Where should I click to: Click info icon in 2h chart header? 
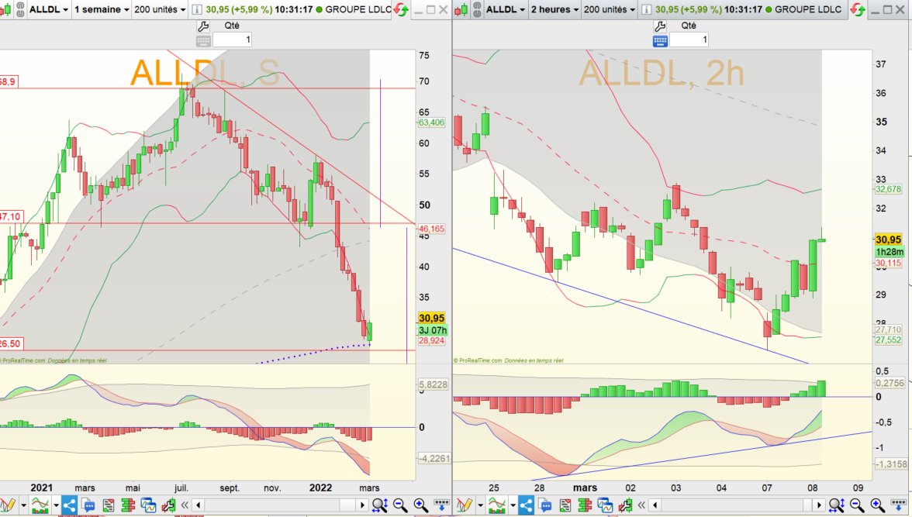(x=646, y=9)
